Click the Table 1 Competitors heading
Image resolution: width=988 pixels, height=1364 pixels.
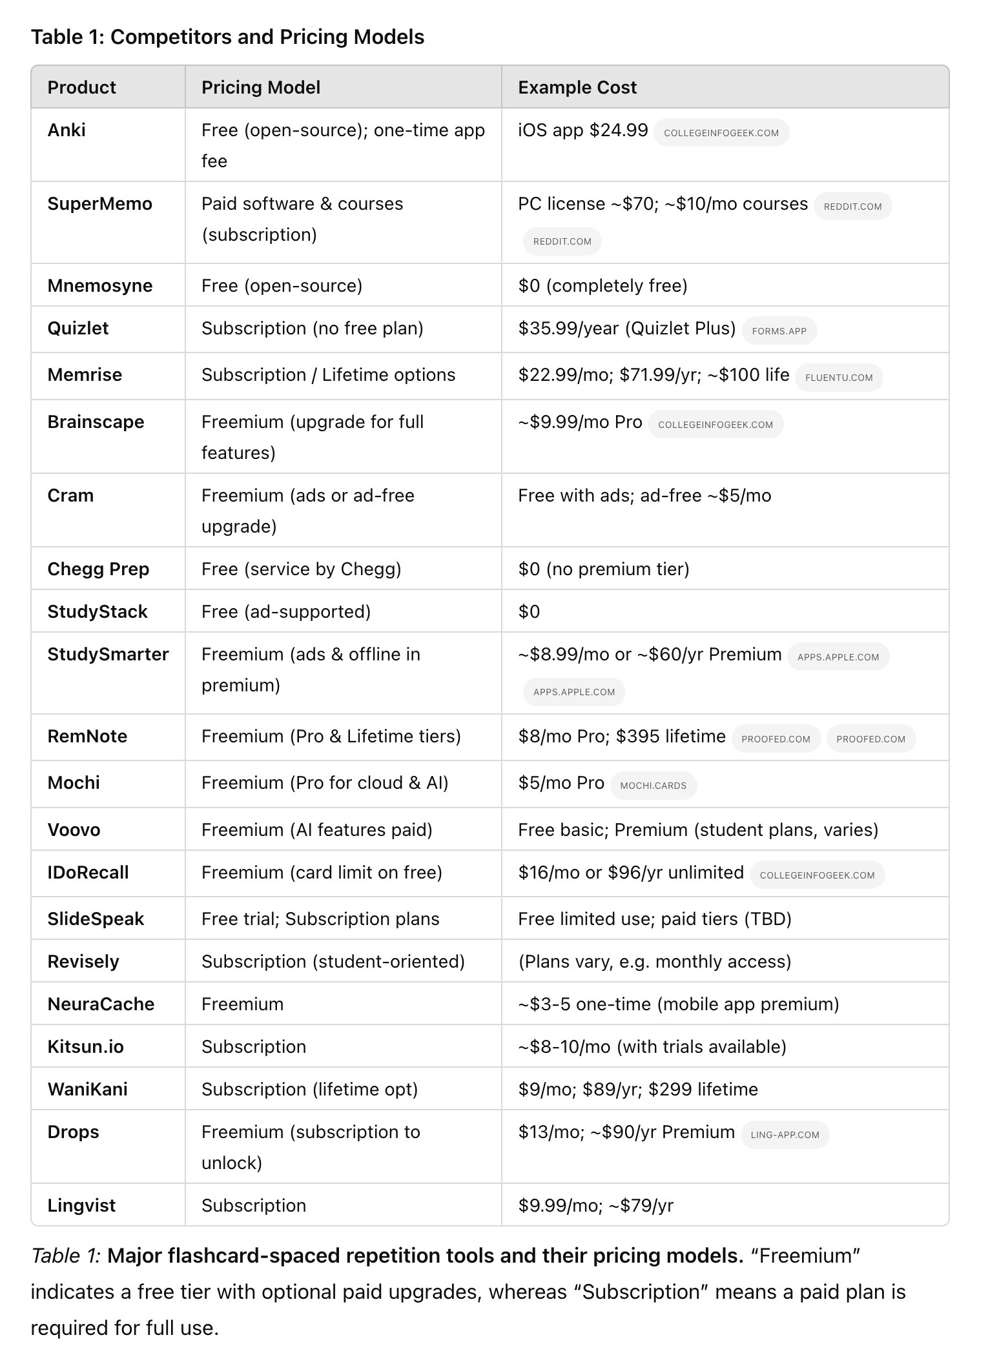[227, 37]
